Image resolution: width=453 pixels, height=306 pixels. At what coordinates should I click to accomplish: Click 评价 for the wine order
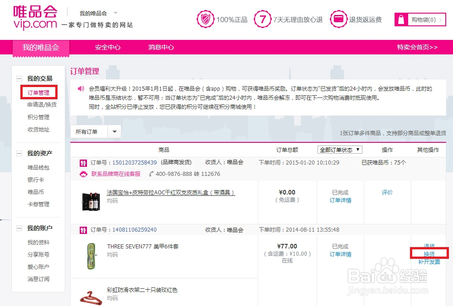pyautogui.click(x=387, y=192)
